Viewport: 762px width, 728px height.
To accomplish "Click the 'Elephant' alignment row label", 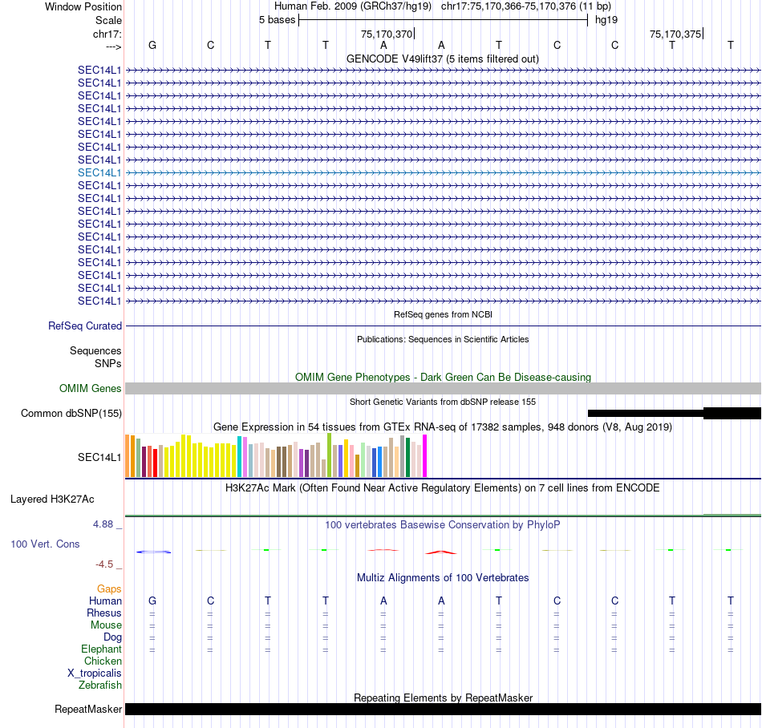I will click(x=101, y=649).
